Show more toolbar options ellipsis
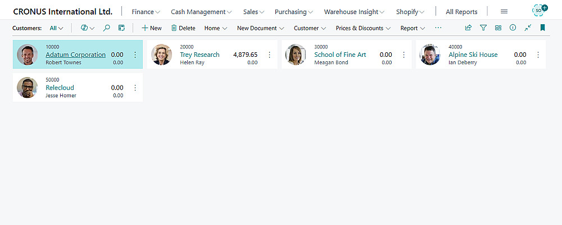 coord(438,28)
